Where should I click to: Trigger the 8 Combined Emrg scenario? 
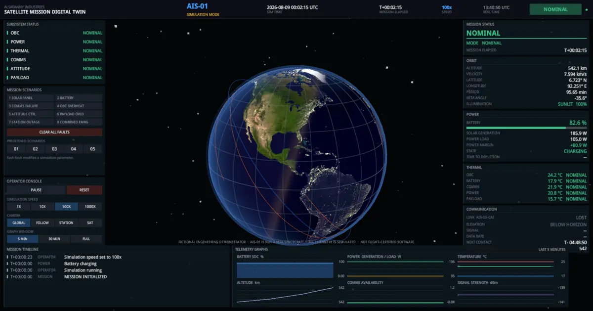click(x=79, y=122)
